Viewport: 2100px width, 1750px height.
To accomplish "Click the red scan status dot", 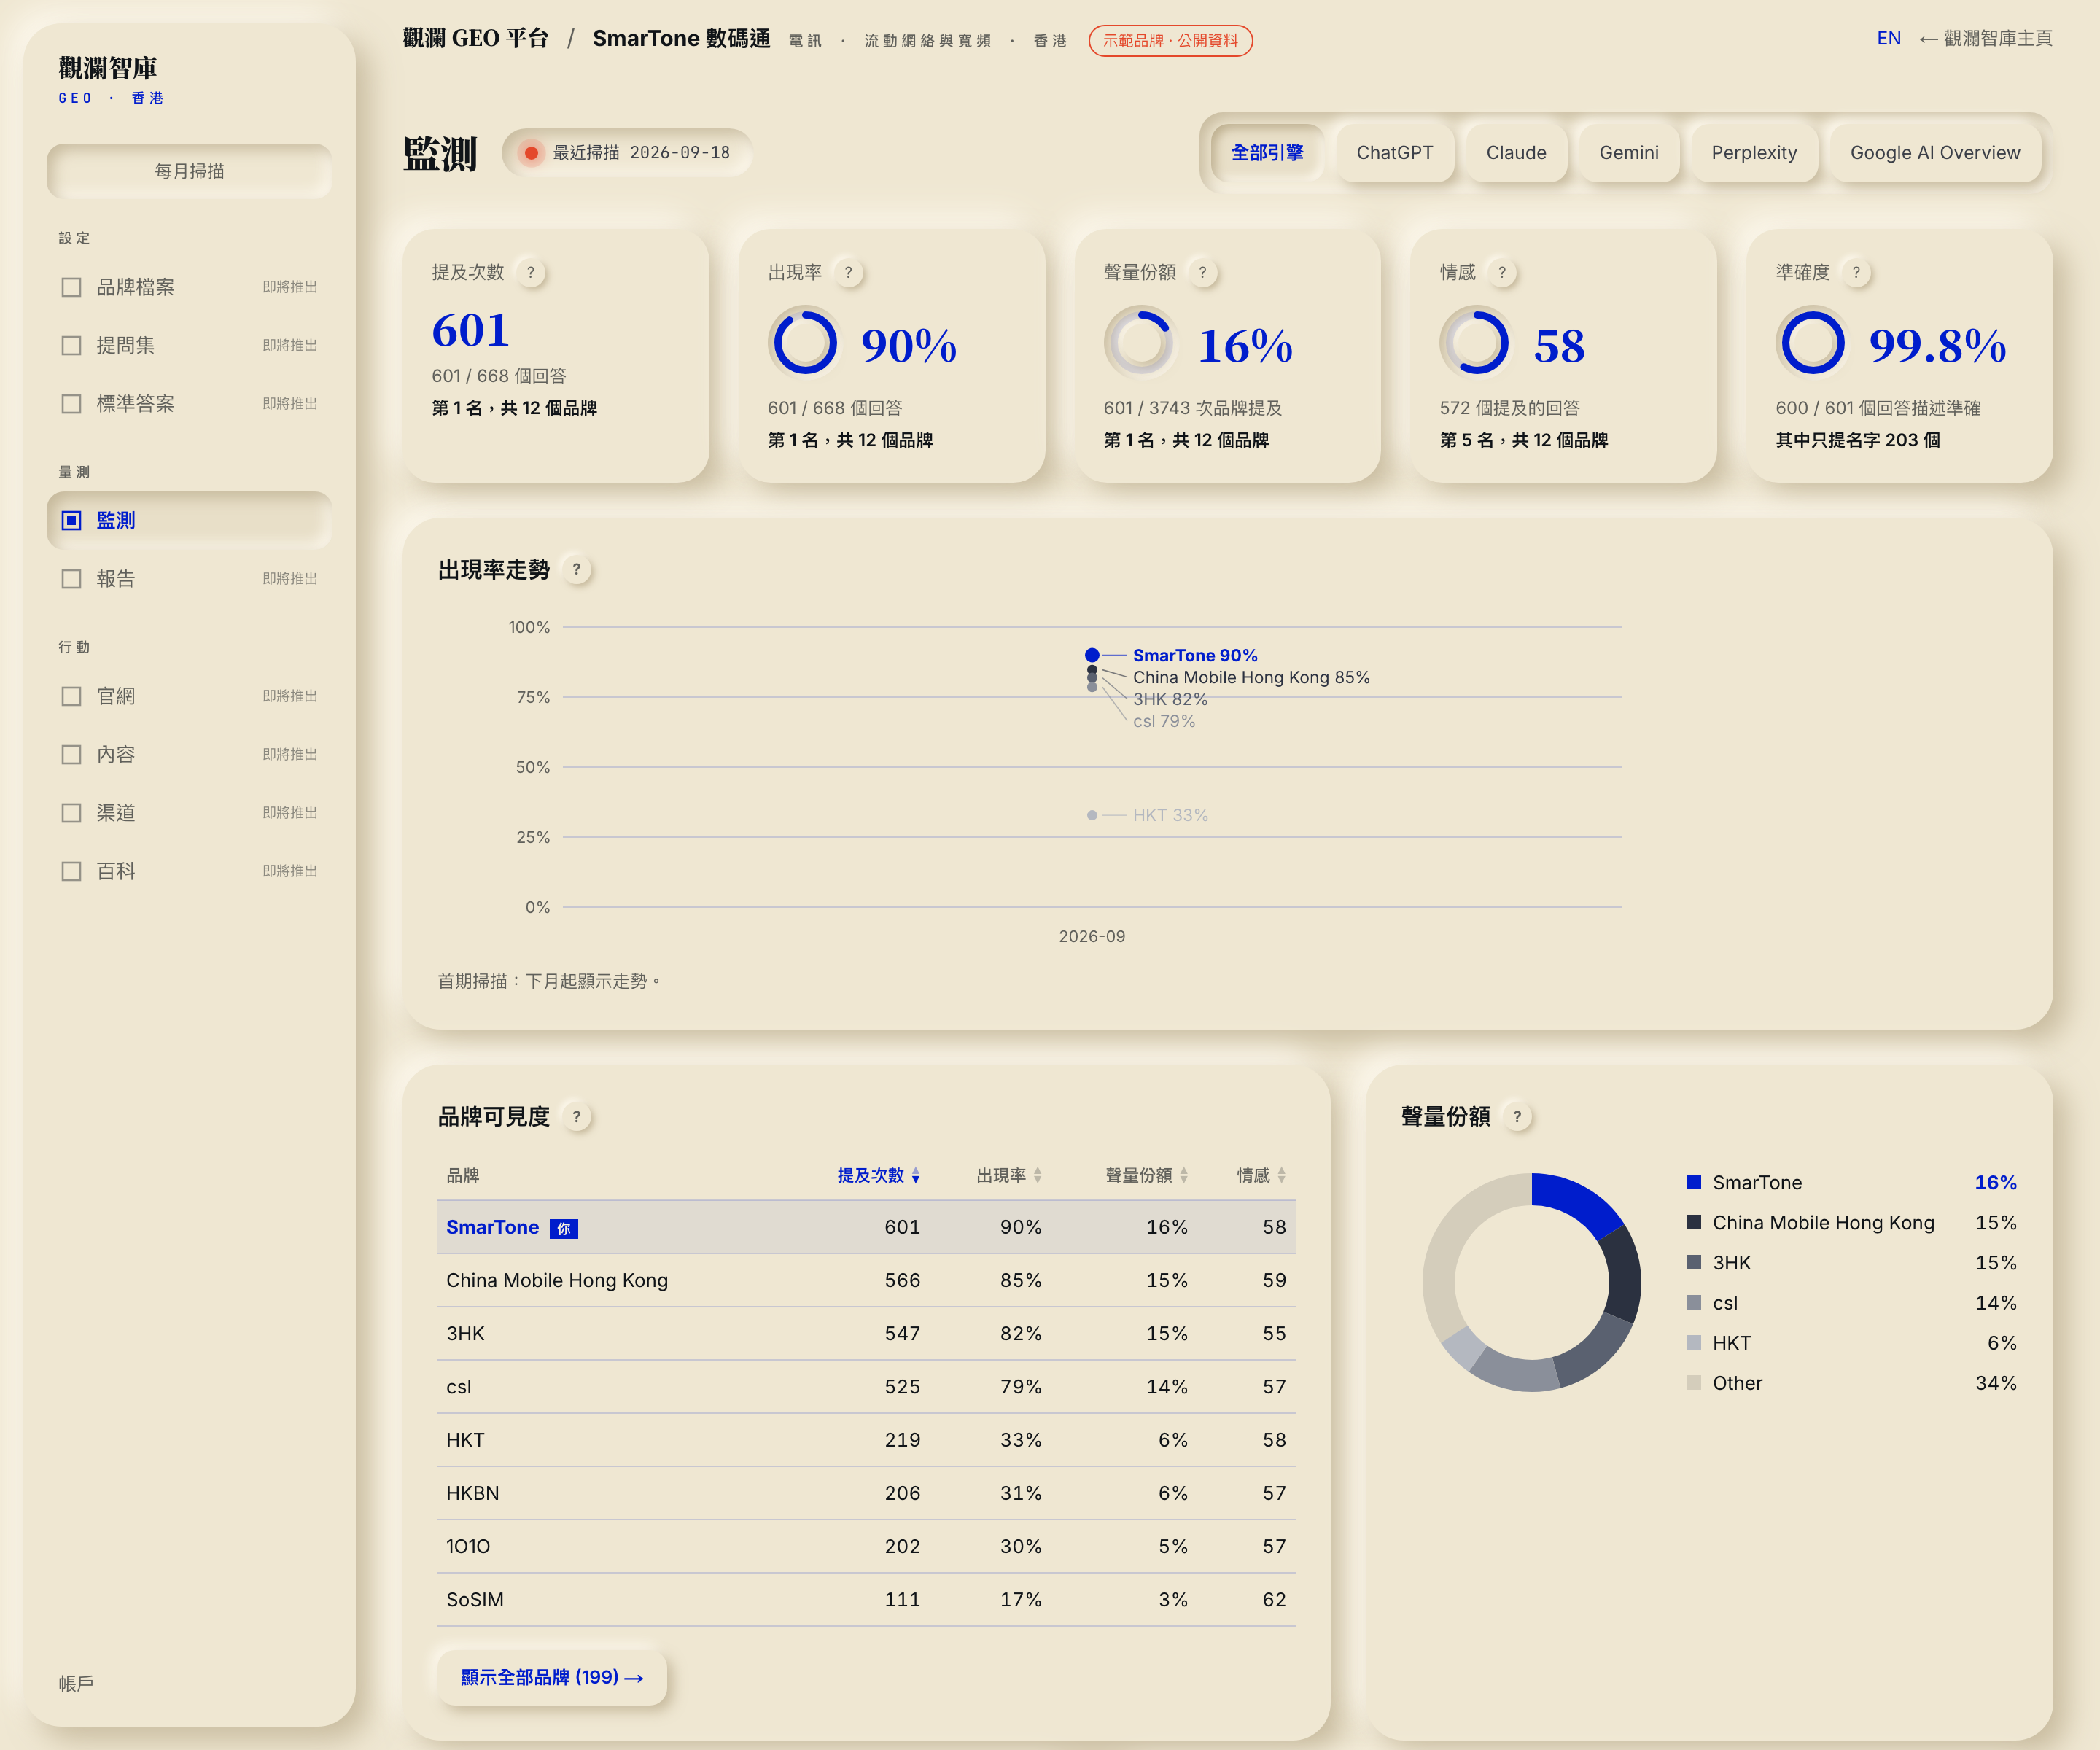I will point(532,153).
